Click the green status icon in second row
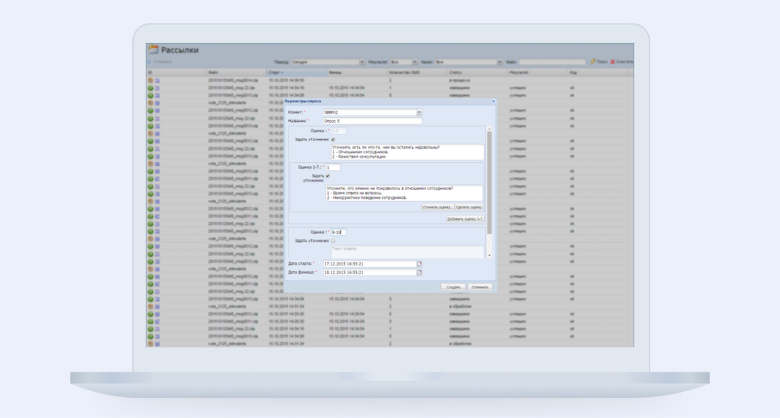 point(151,87)
